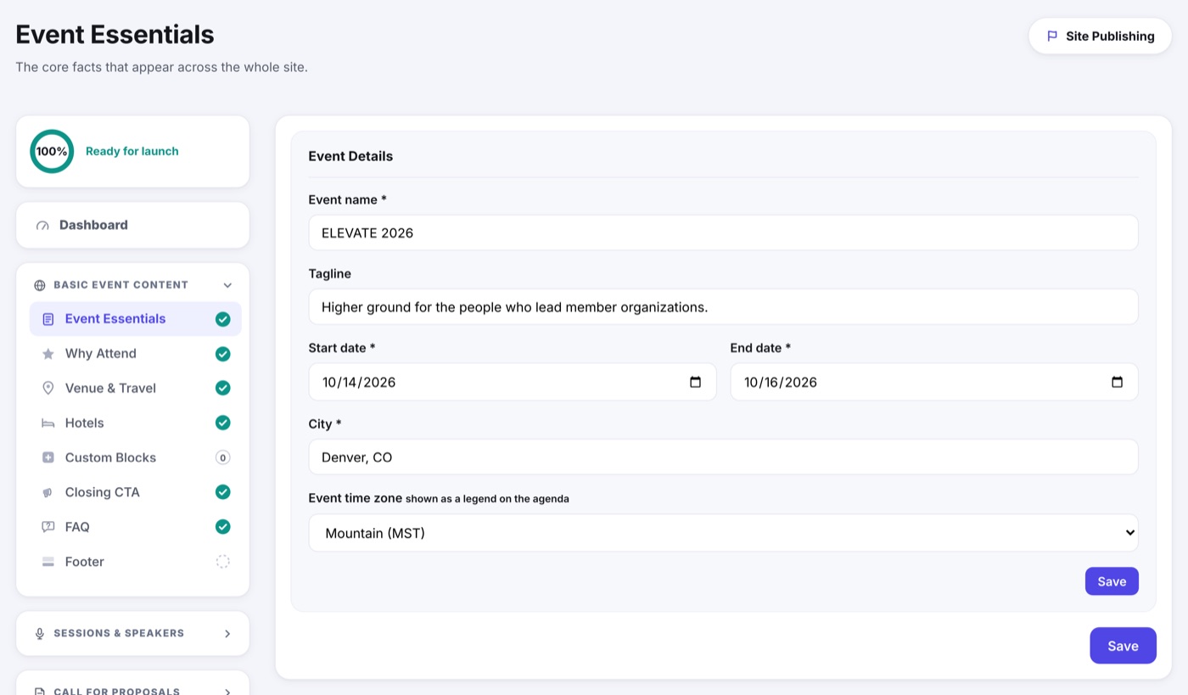
Task: Open the Event time zone dropdown
Action: pyautogui.click(x=723, y=533)
